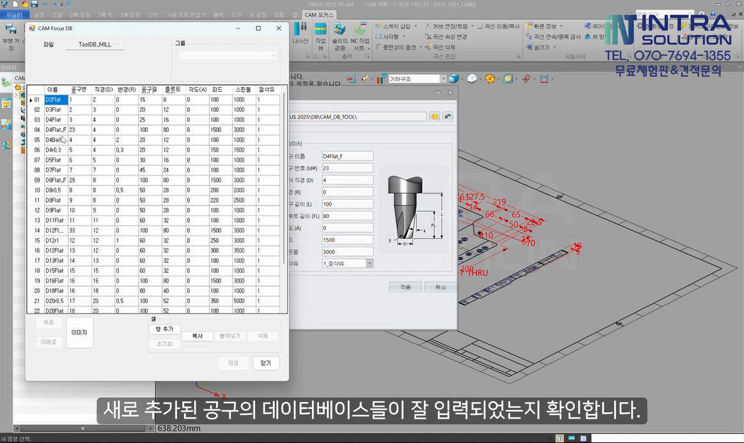Select the 사각형 rectangle tool
The height and width of the screenshot is (443, 744).
click(387, 36)
